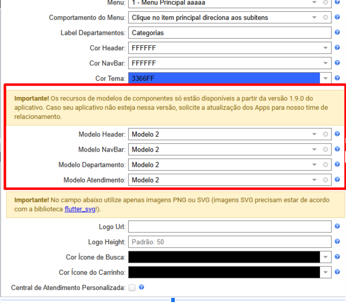Open help icon for Modelo Departamento

click(x=337, y=164)
